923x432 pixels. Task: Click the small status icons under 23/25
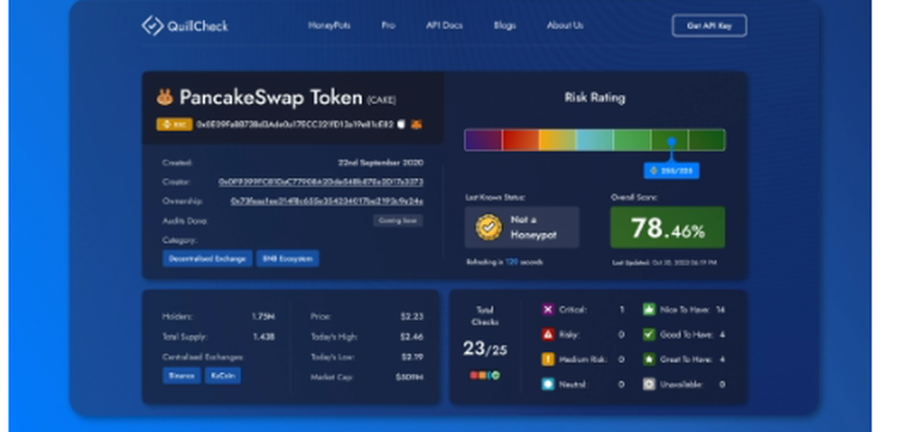(485, 375)
